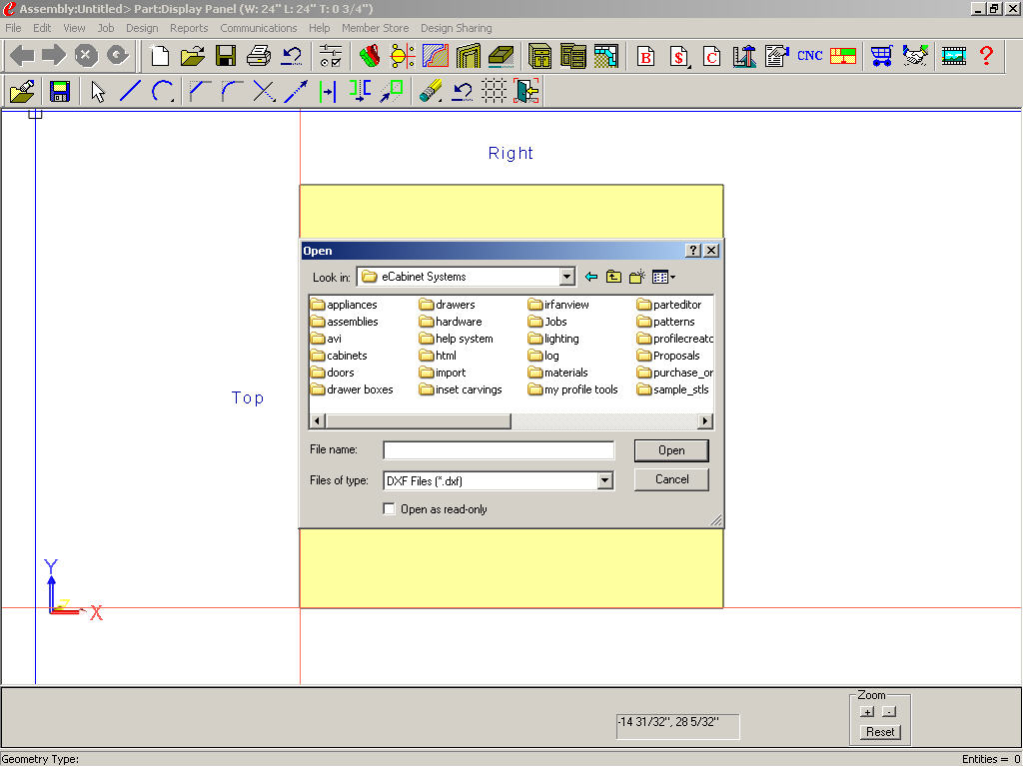This screenshot has height=767, width=1023.
Task: Click the import DXF folder icon in second toolbar
Action: pos(22,91)
